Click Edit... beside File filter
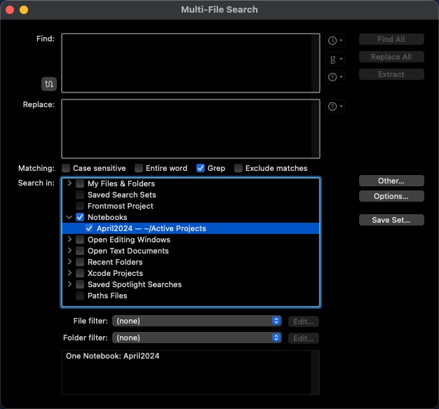This screenshot has width=439, height=409. click(304, 321)
